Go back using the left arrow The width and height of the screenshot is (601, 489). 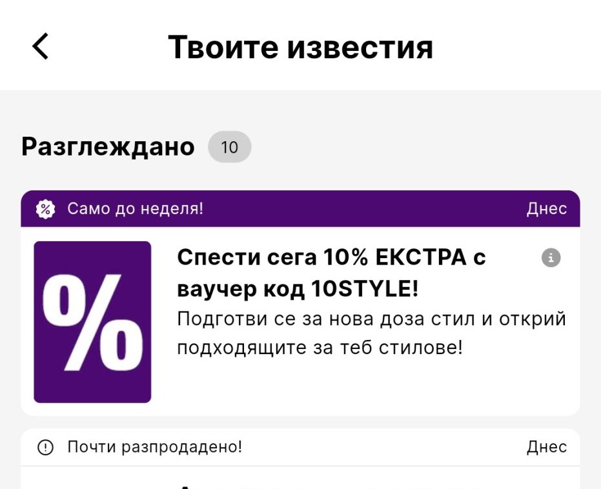pyautogui.click(x=40, y=46)
